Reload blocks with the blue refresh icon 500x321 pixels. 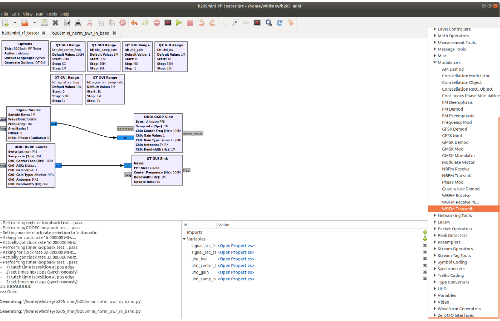(280, 23)
